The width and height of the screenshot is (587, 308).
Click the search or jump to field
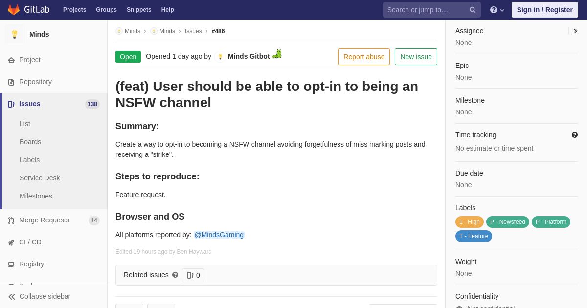pyautogui.click(x=432, y=10)
